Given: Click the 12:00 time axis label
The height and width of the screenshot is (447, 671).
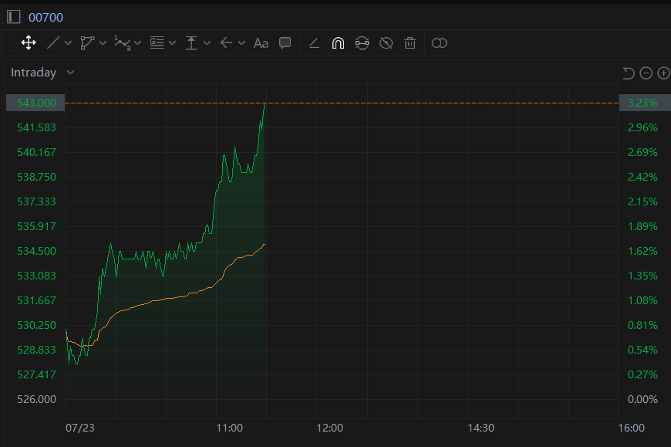Looking at the screenshot, I should 329,428.
